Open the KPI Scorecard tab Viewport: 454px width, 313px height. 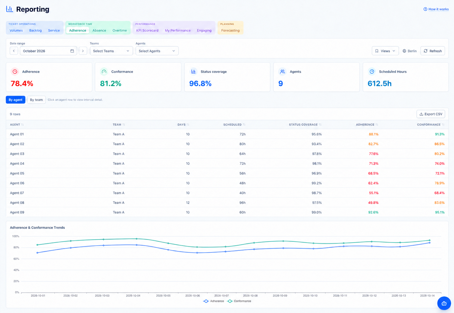[x=147, y=30]
